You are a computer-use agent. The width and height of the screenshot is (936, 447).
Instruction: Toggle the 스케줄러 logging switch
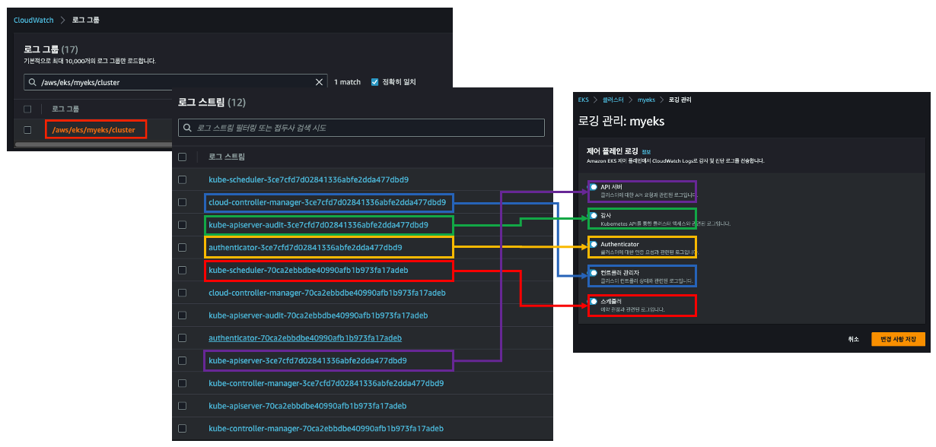coord(594,301)
